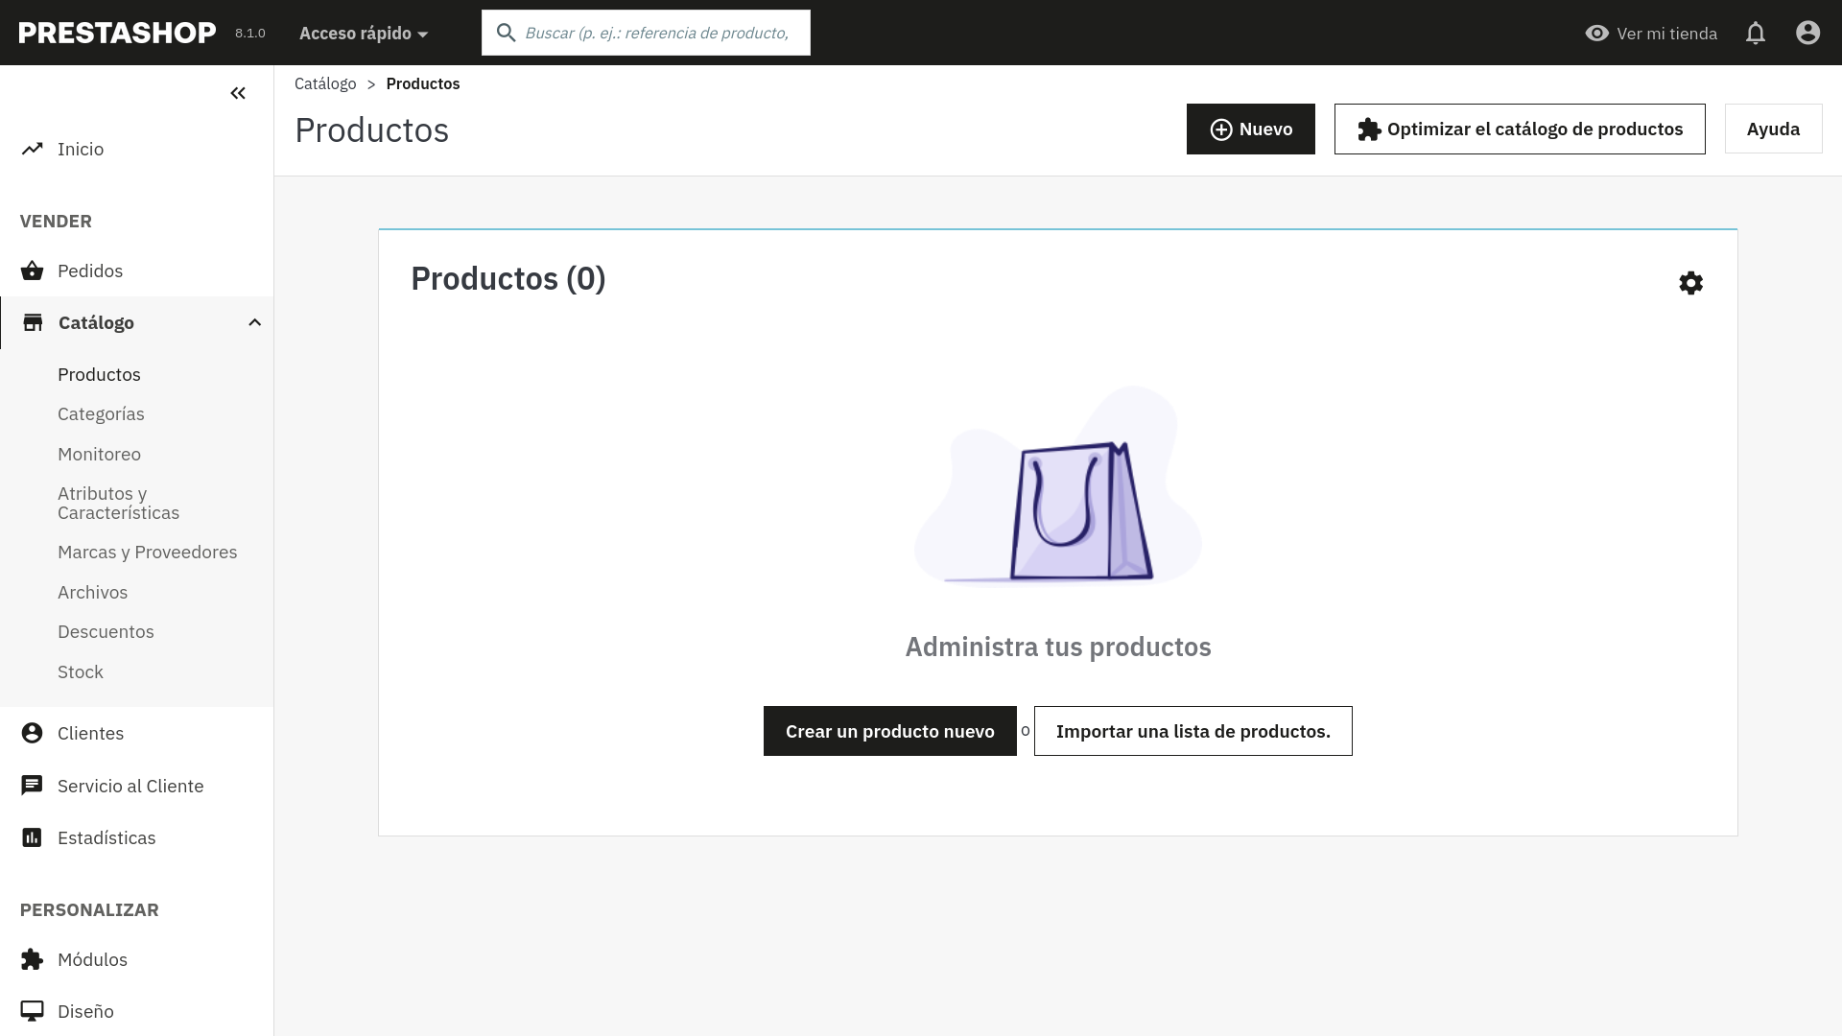Open the Stock submenu item

81,672
